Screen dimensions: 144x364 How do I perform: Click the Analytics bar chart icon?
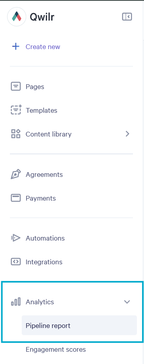[x=16, y=302]
